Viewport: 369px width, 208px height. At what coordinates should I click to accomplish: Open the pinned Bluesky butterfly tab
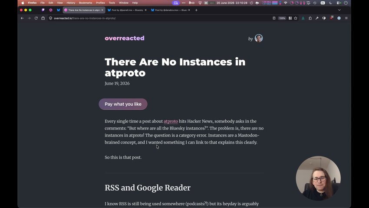[58, 10]
